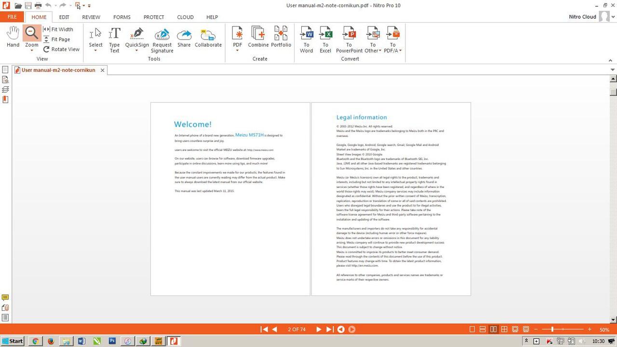Image resolution: width=617 pixels, height=347 pixels.
Task: Open the Layers panel in sidebar
Action: pos(5,90)
